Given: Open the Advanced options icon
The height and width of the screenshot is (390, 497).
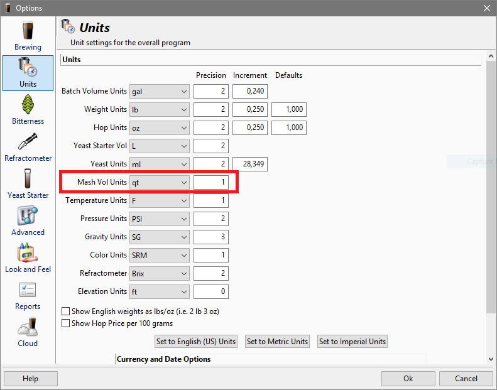Looking at the screenshot, I should click(x=28, y=215).
